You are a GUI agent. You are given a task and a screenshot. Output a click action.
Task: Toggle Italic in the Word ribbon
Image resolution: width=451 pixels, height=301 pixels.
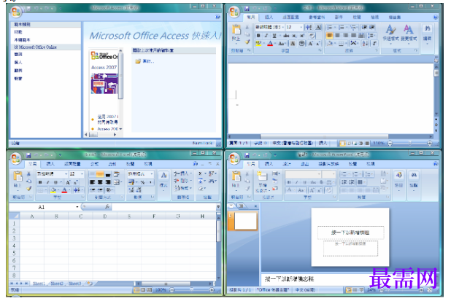(266, 36)
